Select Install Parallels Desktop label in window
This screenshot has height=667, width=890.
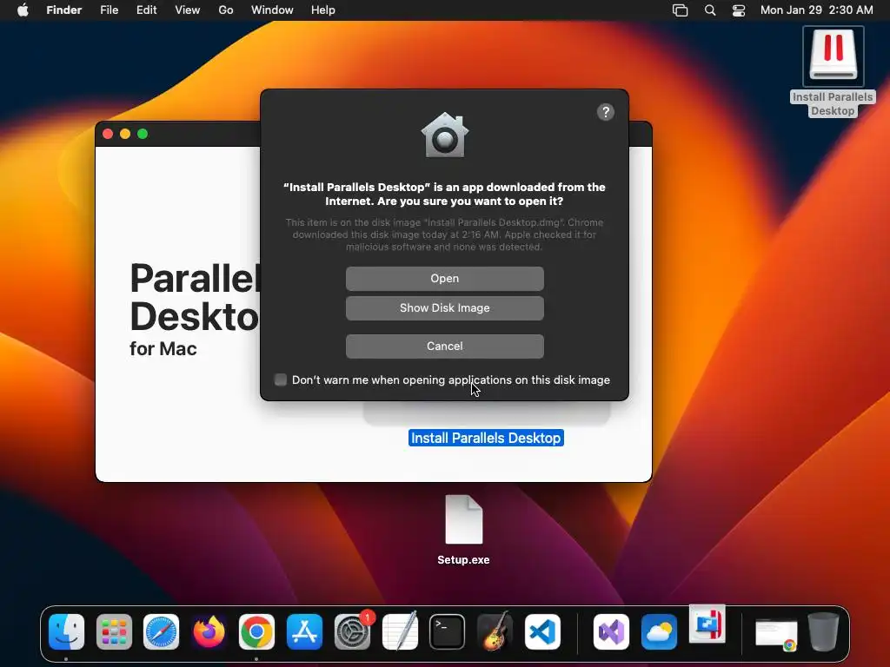pos(486,438)
